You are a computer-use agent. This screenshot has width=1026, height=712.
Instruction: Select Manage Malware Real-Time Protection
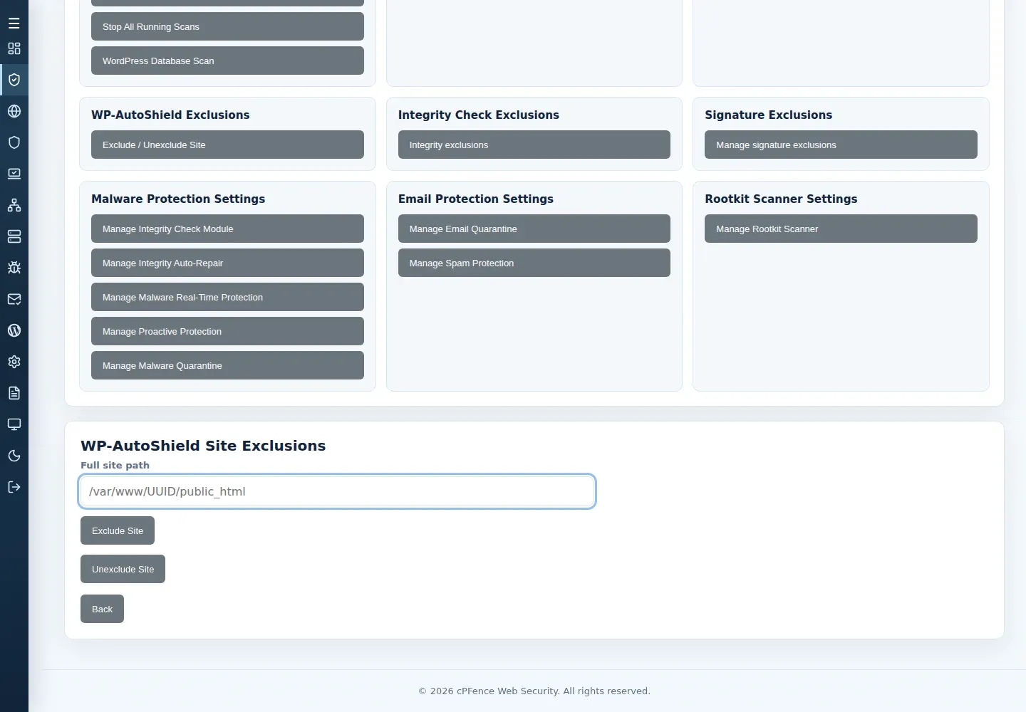(x=227, y=297)
